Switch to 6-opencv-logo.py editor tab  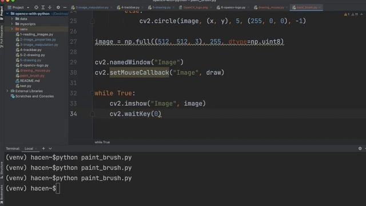232,7
